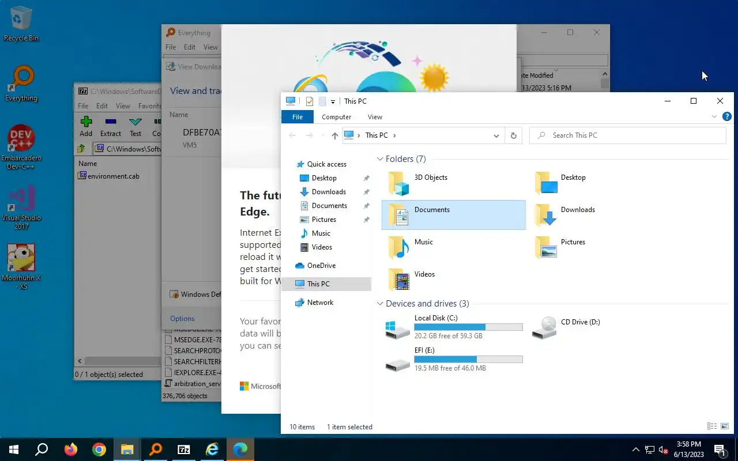This screenshot has width=738, height=461.
Task: Expand the File Explorer ribbon
Action: pos(714,117)
